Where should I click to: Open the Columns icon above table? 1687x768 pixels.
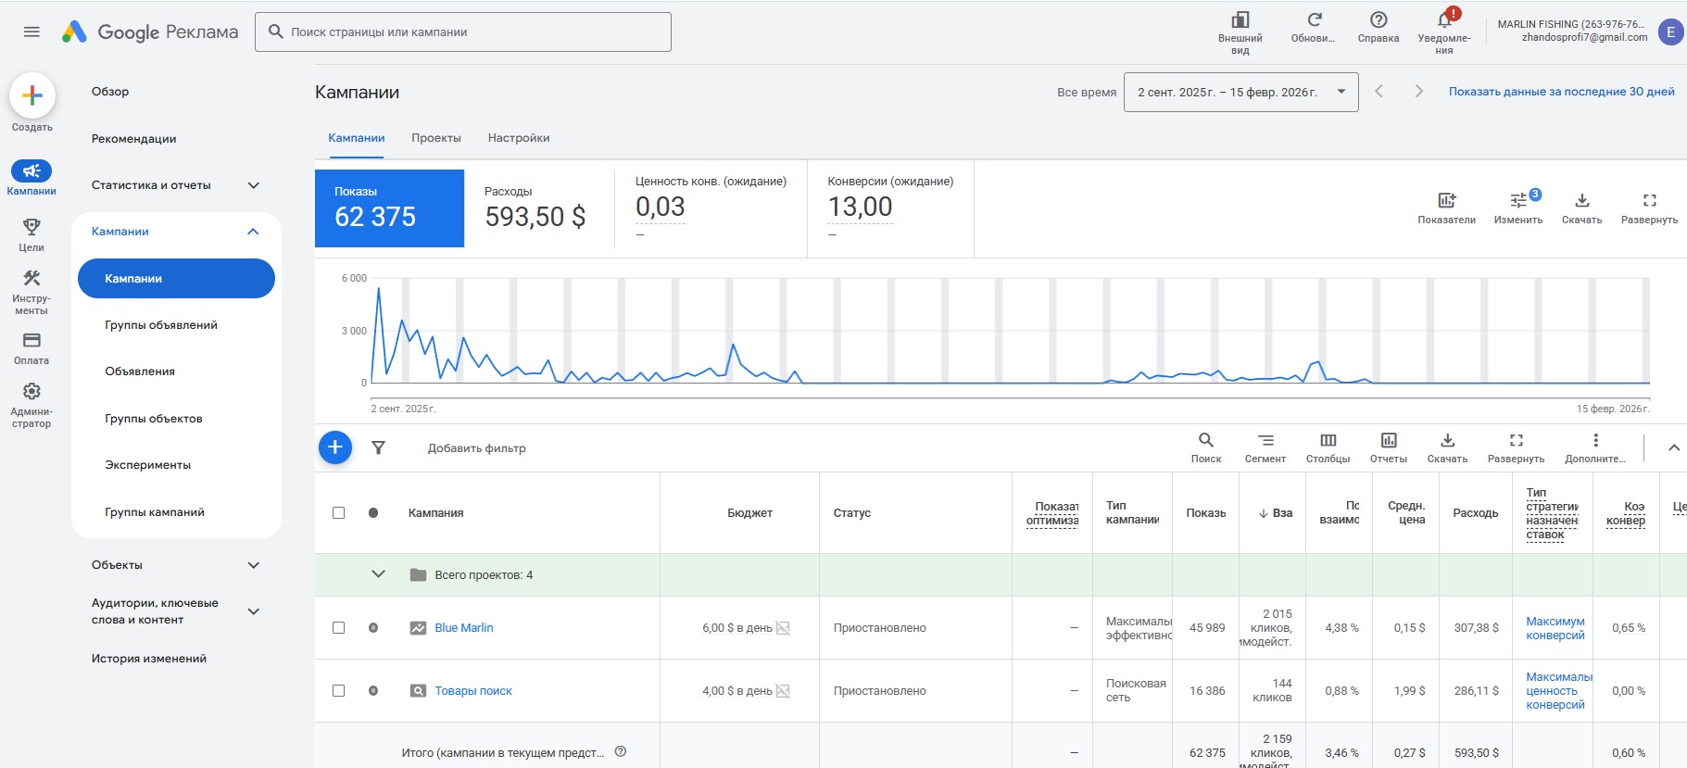tap(1328, 441)
